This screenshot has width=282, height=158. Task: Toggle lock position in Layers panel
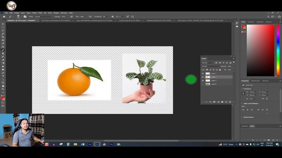click(213, 70)
